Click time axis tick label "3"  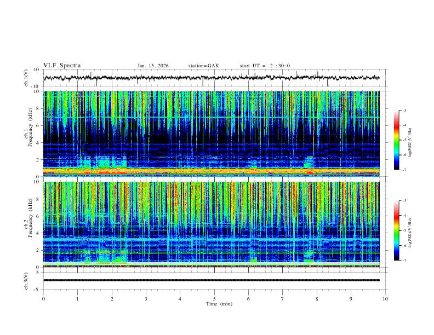pyautogui.click(x=146, y=299)
